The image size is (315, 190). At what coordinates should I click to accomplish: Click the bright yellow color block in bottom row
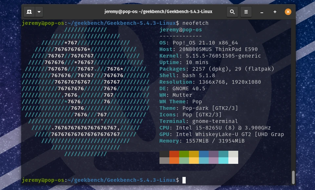pos(194,161)
